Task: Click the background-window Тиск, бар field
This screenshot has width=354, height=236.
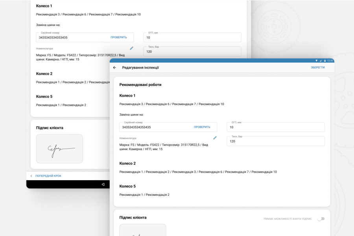Action: 192,52
